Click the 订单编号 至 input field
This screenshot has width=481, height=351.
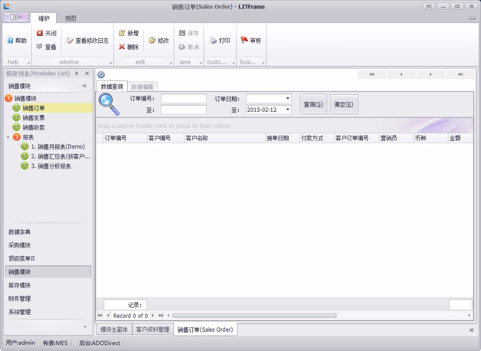184,110
